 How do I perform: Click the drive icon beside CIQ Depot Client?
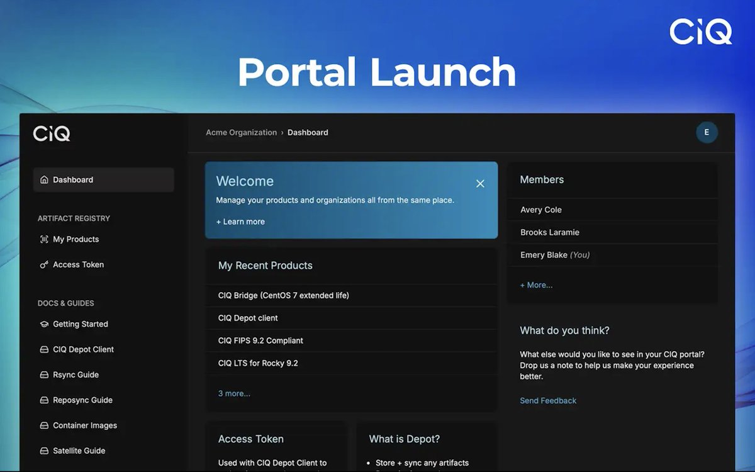pyautogui.click(x=44, y=349)
